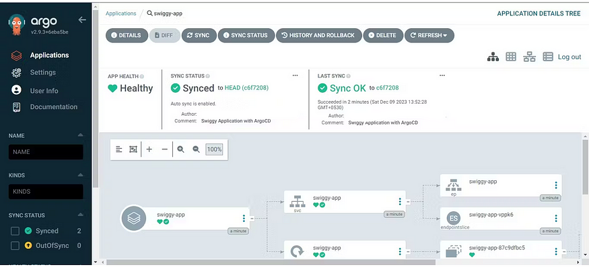Collapse children of the root swiggy-app node
Viewport: 589px width, 267px height.
pyautogui.click(x=252, y=218)
